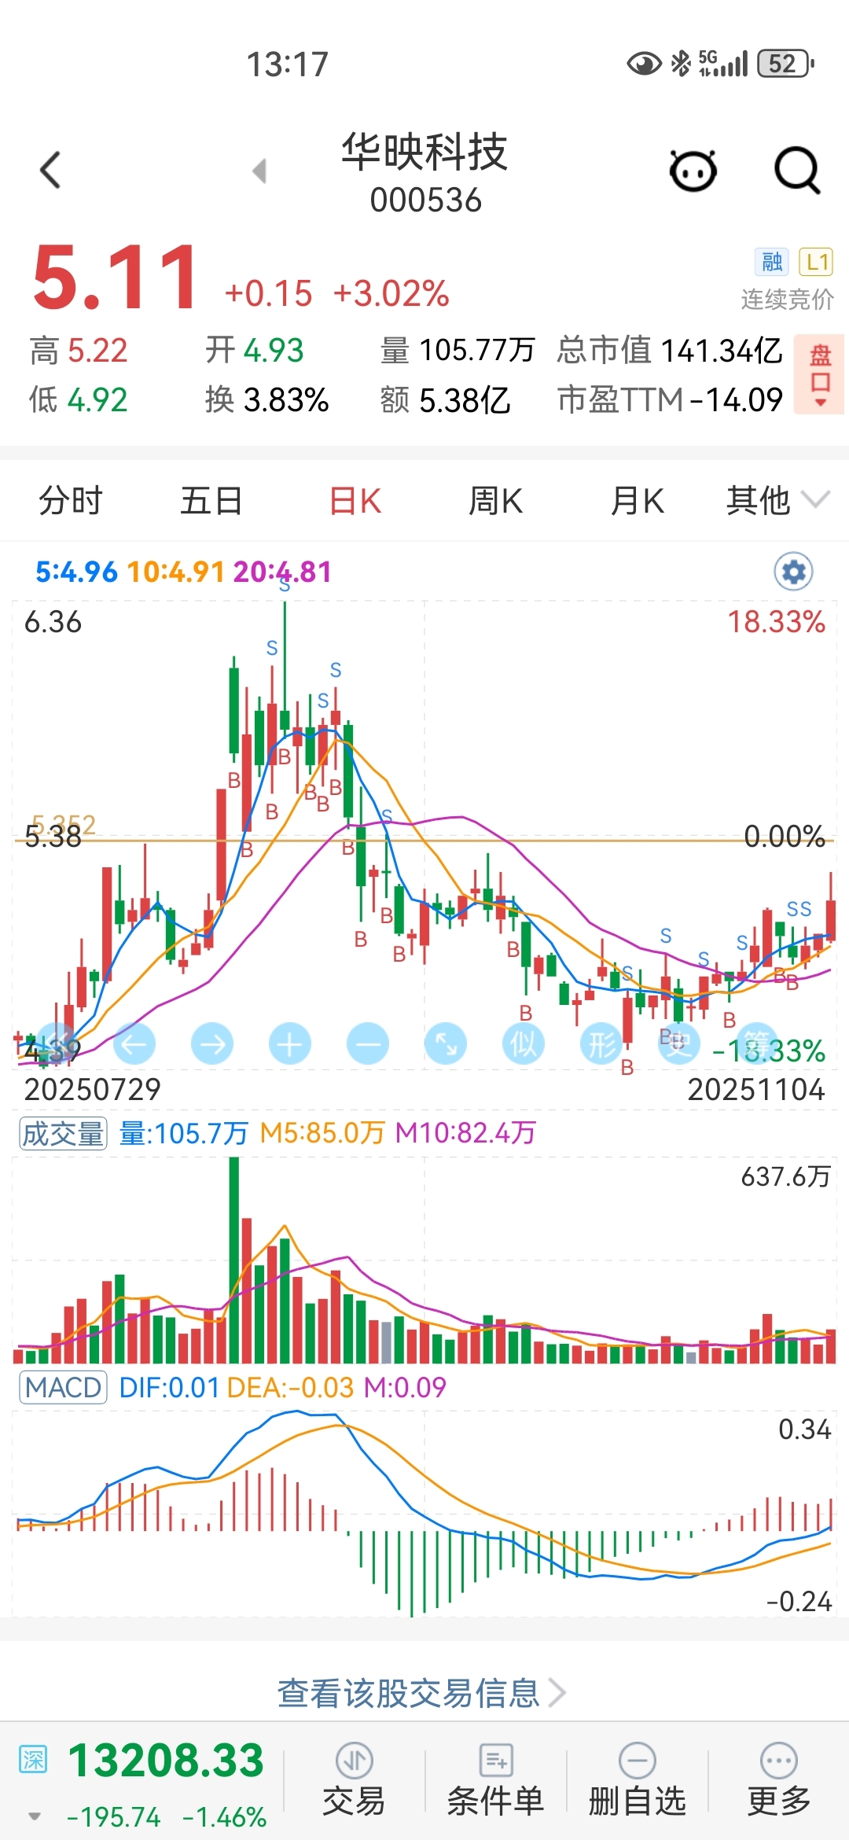This screenshot has width=849, height=1840.
Task: Expand index list with small down triangle
Action: click(35, 1816)
